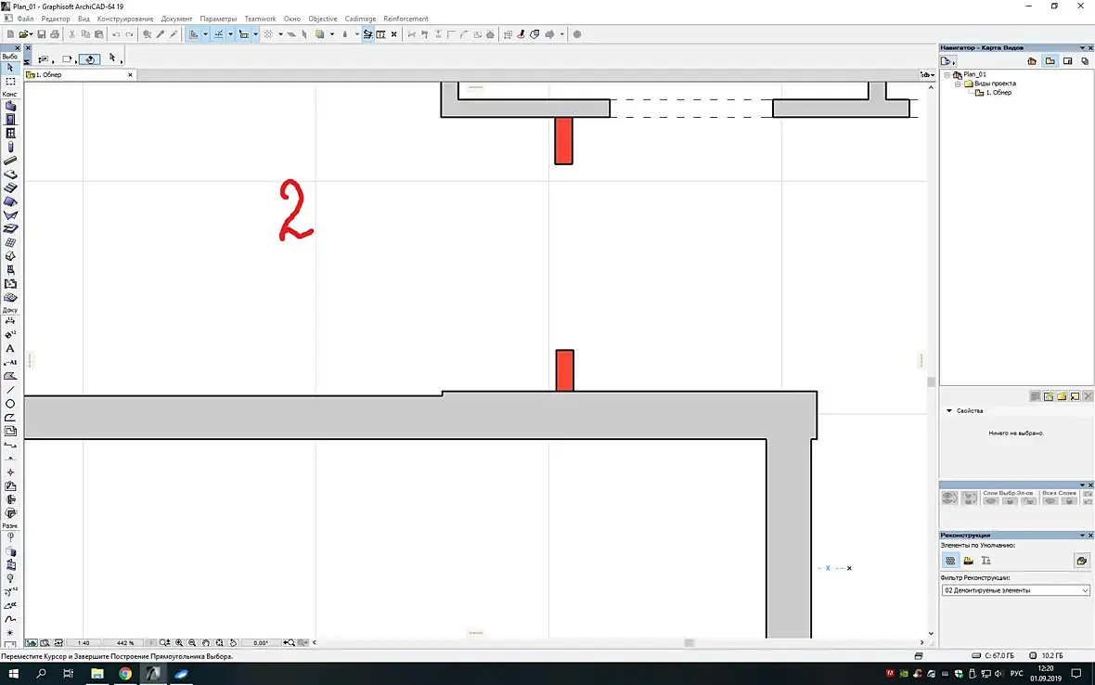The width and height of the screenshot is (1095, 685).
Task: Click the Print icon in the toolbar
Action: click(x=55, y=34)
